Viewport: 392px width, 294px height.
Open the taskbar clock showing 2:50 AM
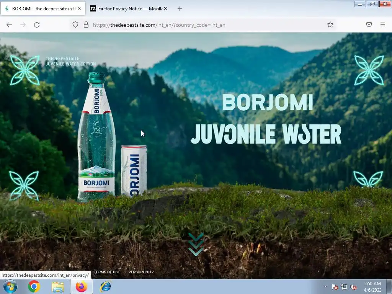pos(372,287)
